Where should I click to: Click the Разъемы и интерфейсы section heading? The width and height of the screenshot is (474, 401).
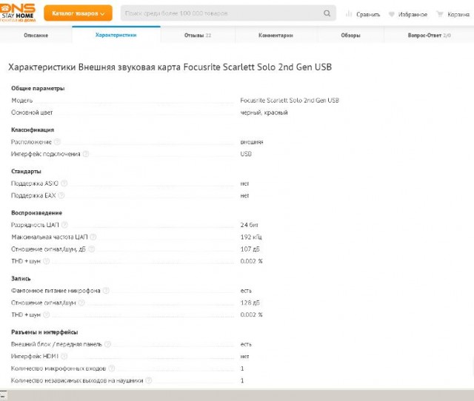click(x=44, y=332)
